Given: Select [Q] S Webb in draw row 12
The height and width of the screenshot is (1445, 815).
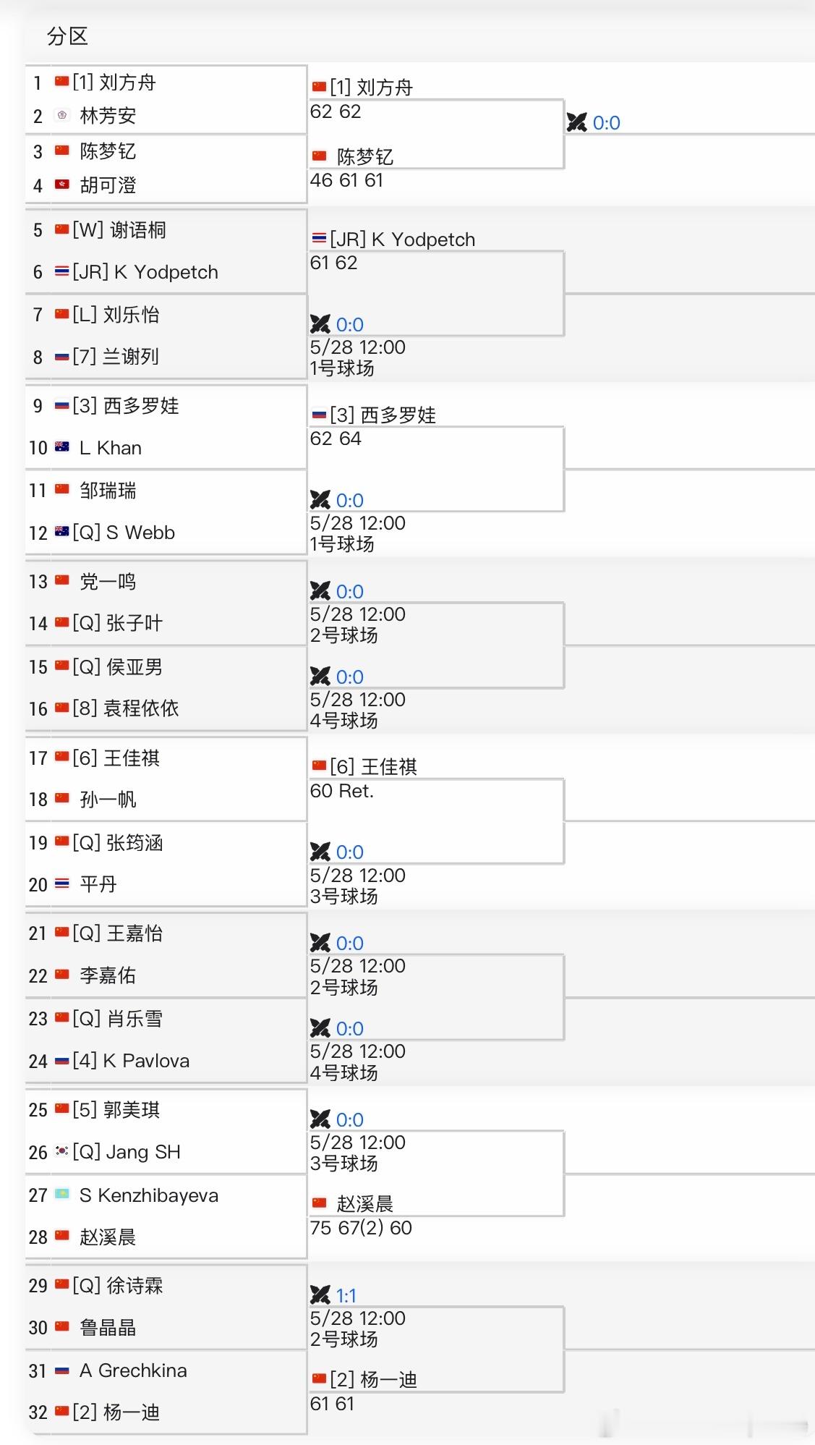Looking at the screenshot, I should (124, 533).
